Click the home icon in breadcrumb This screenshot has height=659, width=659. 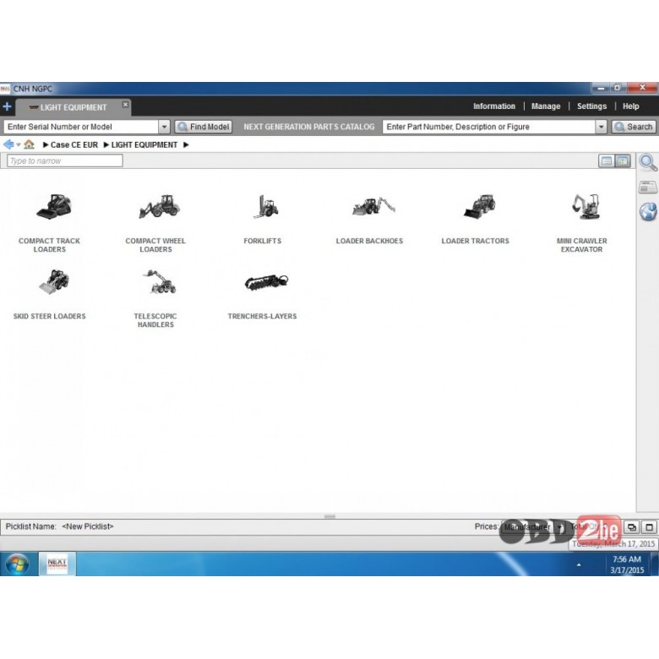29,144
